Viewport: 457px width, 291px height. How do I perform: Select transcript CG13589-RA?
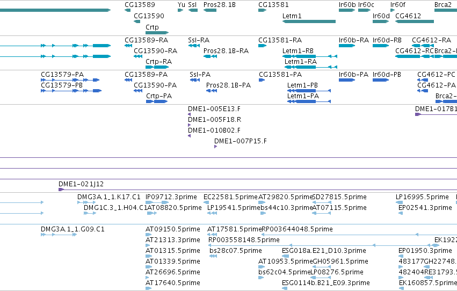146,40
